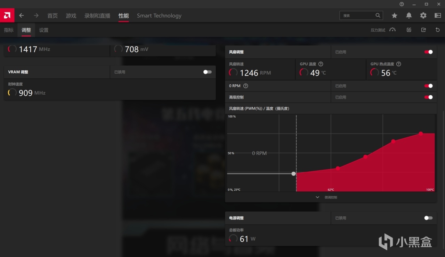Click the 56 °C hotspot temperature value

[x=389, y=73]
